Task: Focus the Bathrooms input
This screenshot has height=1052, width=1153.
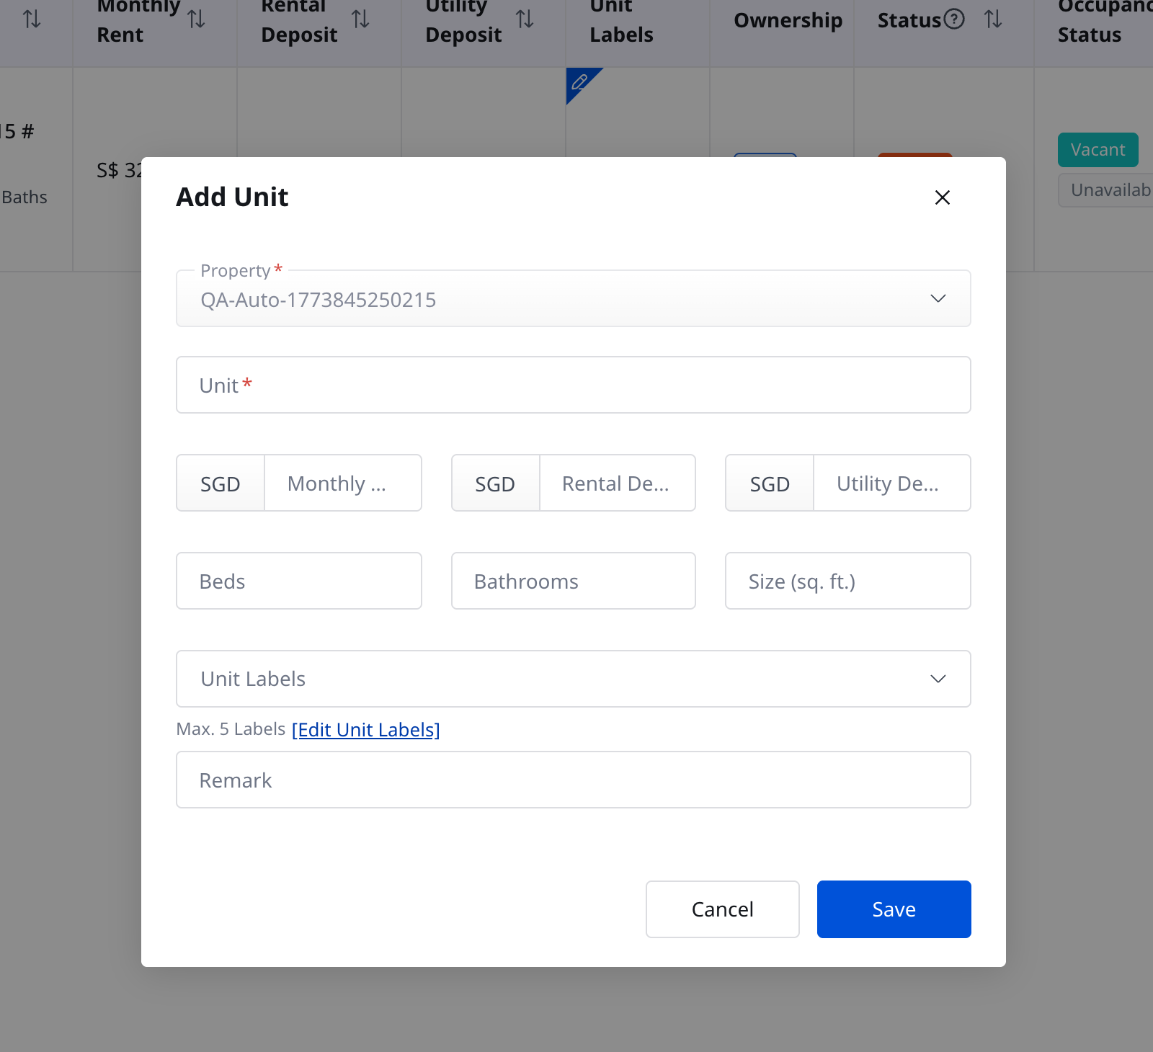Action: point(574,581)
